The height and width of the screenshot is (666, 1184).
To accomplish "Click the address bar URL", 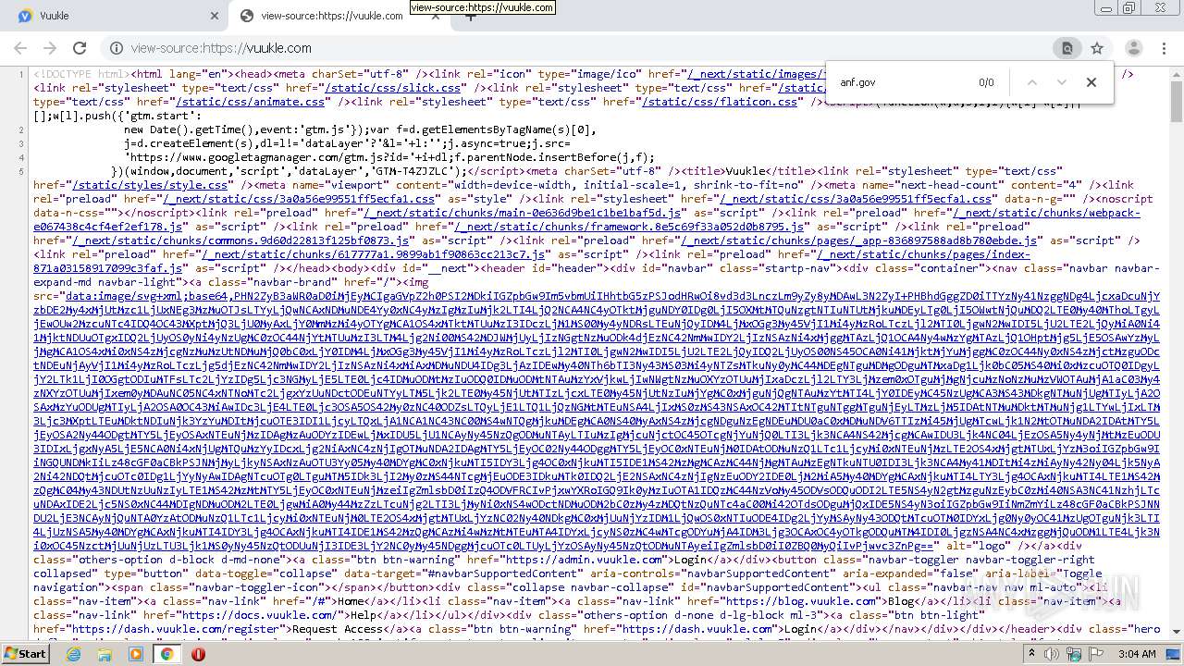I will pyautogui.click(x=221, y=48).
